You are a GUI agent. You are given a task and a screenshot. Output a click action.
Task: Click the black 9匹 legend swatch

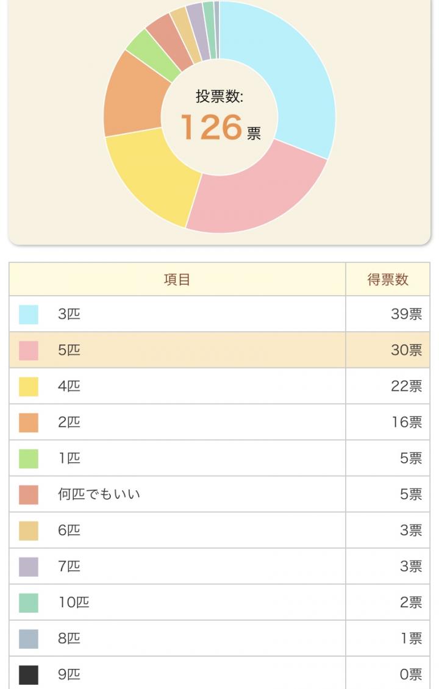click(29, 675)
